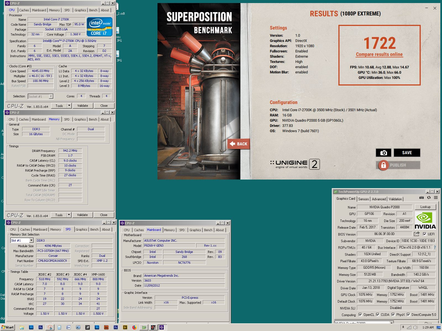Open Tools dropdown arrow in CPU-Z Memory window
The image size is (442, 331).
69,215
